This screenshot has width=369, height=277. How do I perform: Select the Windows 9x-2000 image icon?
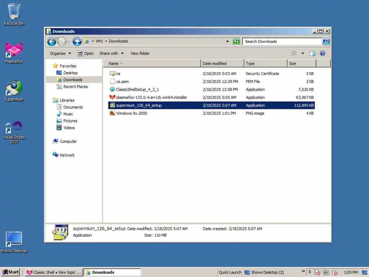pyautogui.click(x=112, y=113)
